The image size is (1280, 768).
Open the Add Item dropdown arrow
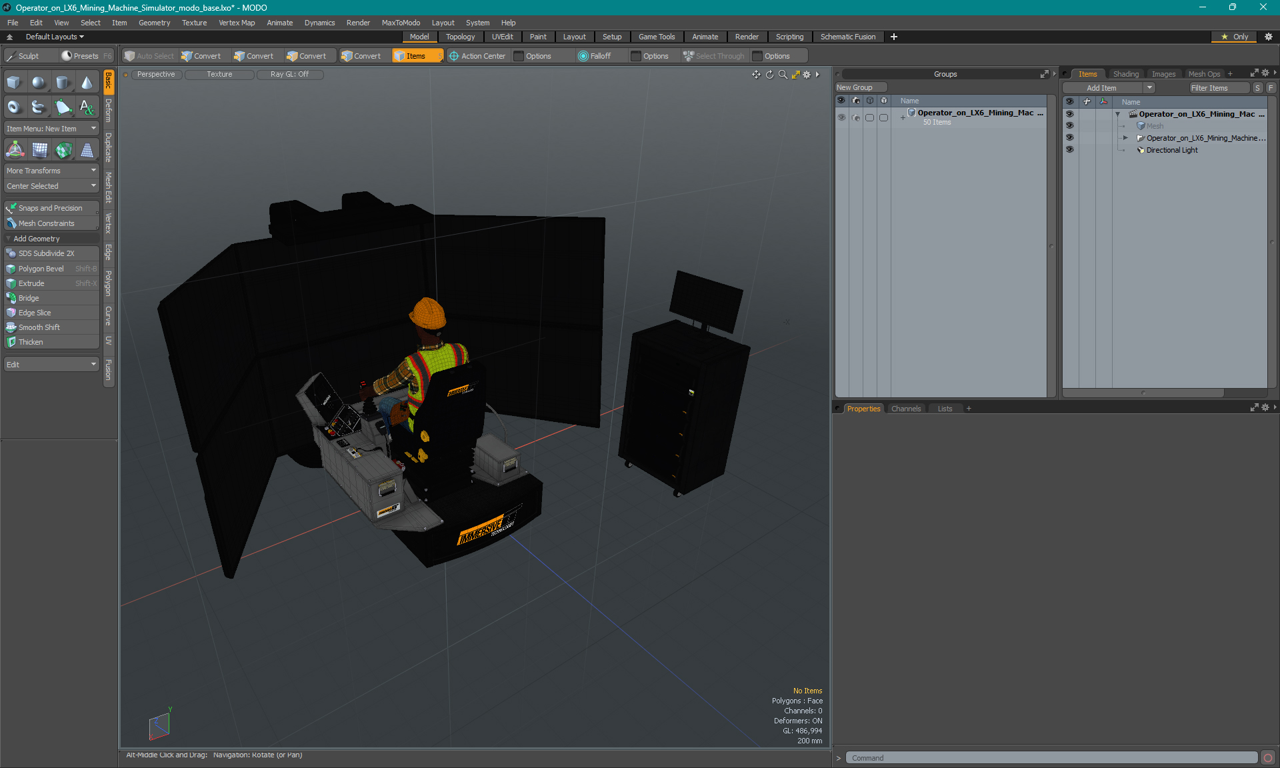point(1149,88)
